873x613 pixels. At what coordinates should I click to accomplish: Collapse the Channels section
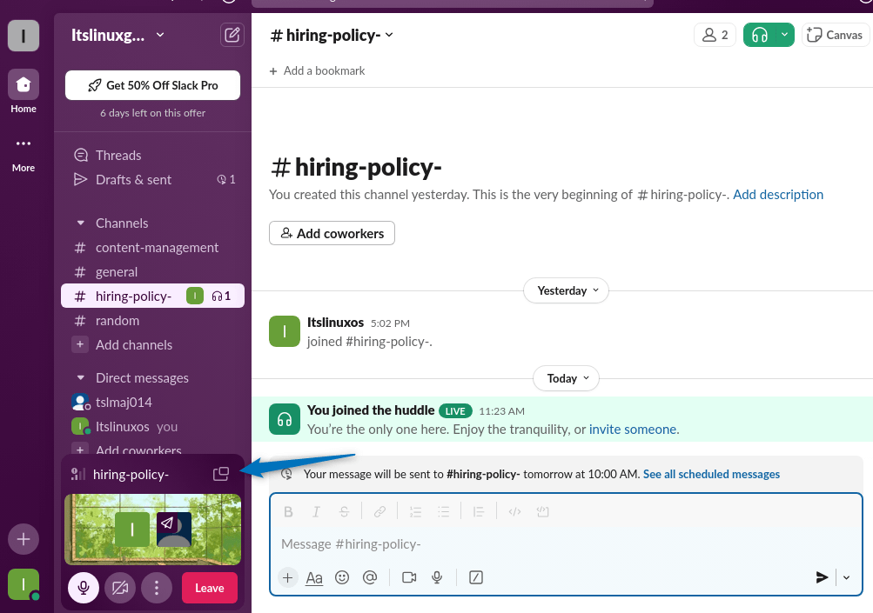pyautogui.click(x=80, y=223)
